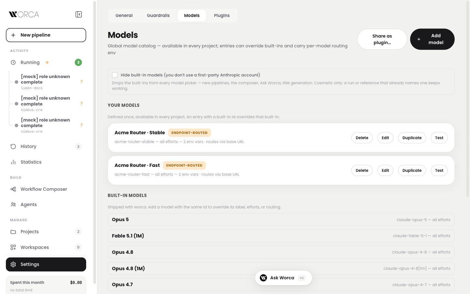Delete the Acme Router Fast model
Screen dimensions: 470x294
click(362, 171)
